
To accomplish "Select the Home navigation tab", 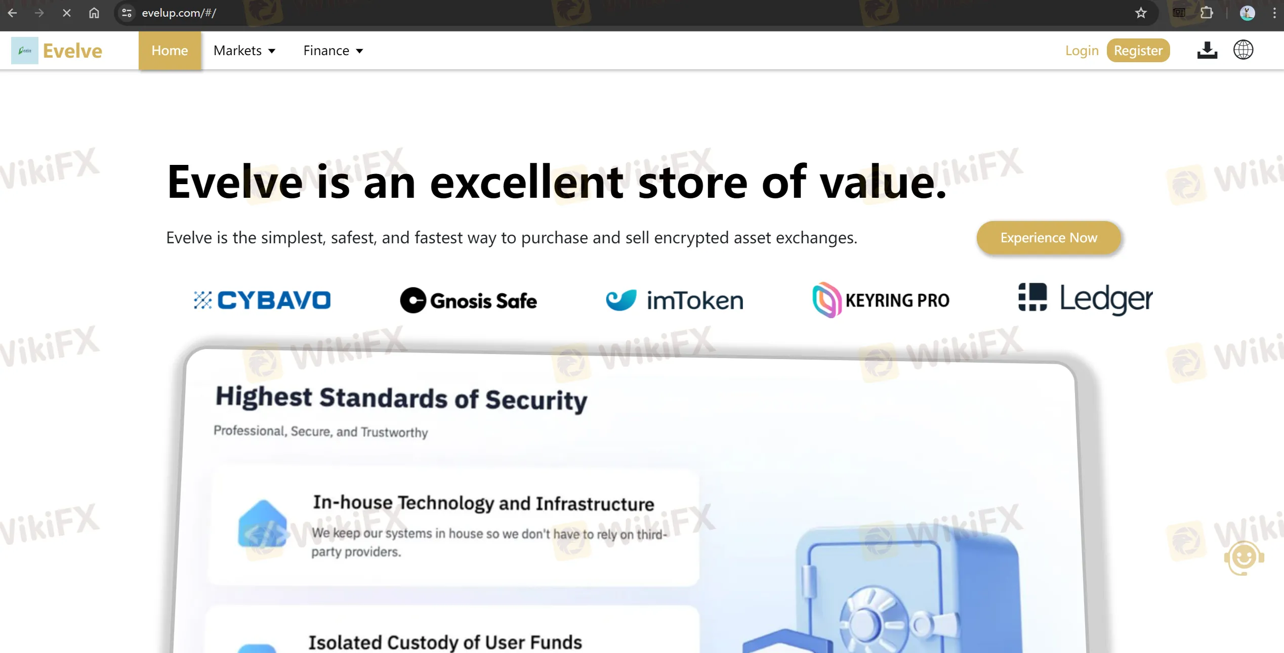I will point(169,50).
